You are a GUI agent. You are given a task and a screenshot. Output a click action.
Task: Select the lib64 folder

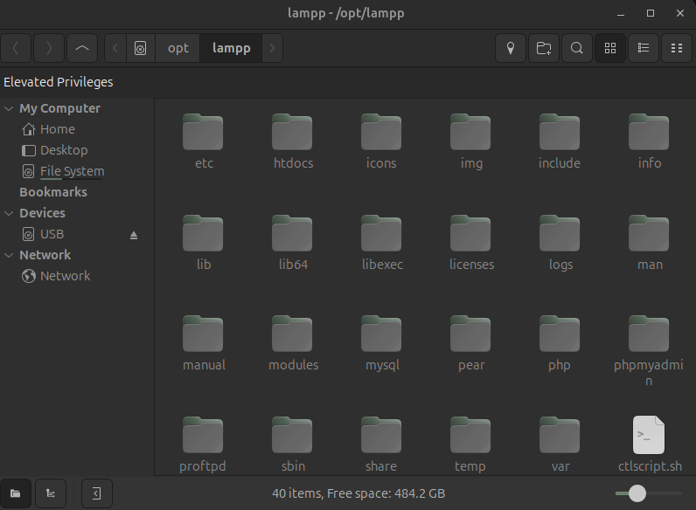(293, 243)
